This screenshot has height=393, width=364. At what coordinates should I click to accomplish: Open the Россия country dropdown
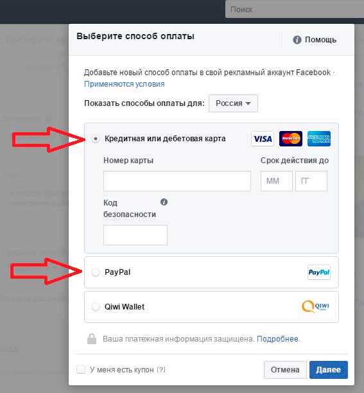(x=233, y=103)
